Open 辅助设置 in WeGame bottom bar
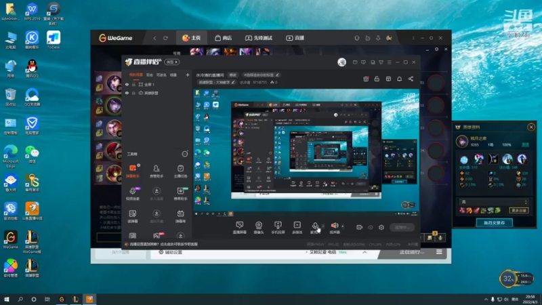This screenshot has height=305, width=542. click(171, 252)
